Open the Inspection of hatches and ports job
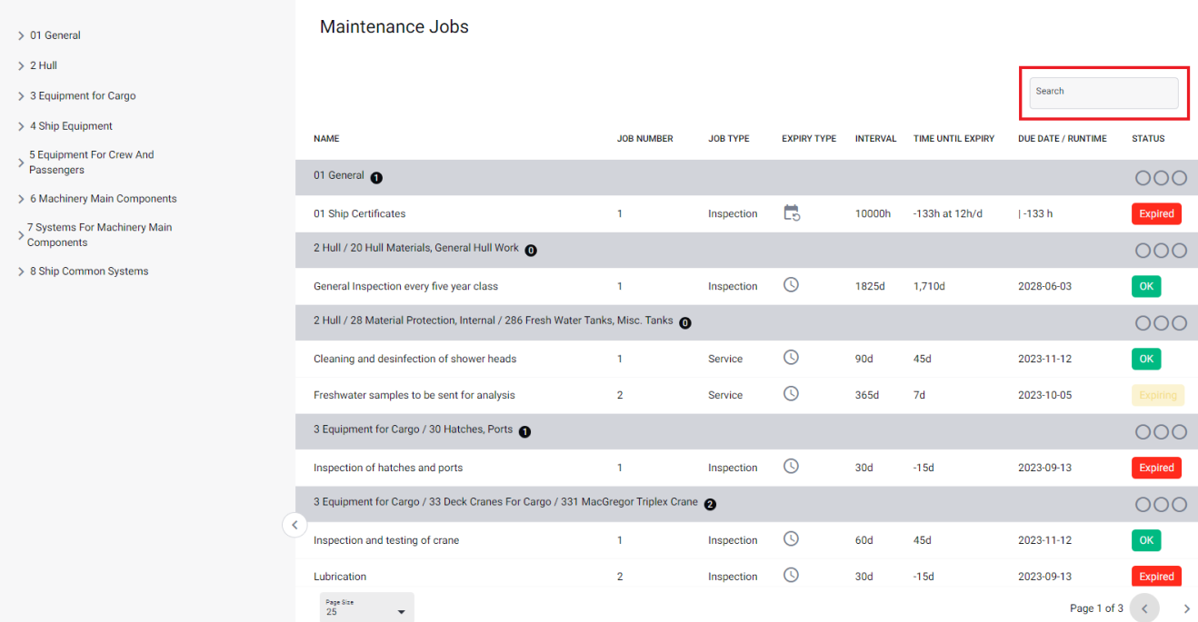The height and width of the screenshot is (622, 1198). [x=388, y=468]
